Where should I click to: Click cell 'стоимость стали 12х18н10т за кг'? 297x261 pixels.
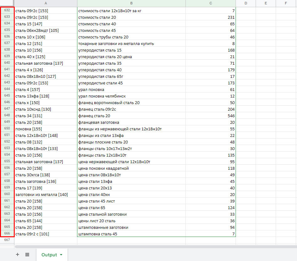(131, 11)
